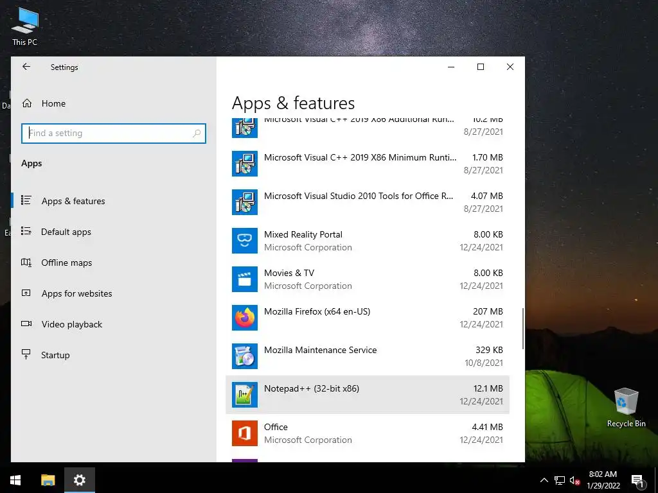
Task: Select the Apps & features sidebar icon
Action: (x=26, y=200)
